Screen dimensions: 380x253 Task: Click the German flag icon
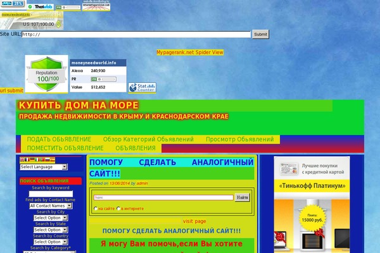[32, 159]
